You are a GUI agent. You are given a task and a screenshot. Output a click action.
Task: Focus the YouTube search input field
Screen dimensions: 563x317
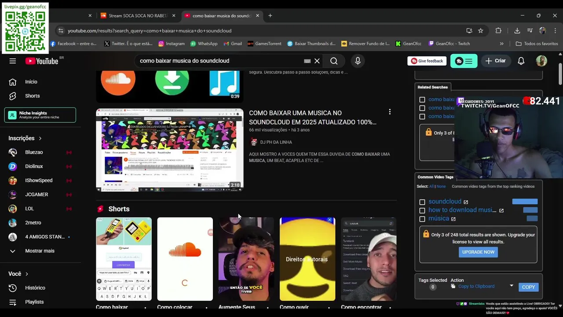[220, 61]
